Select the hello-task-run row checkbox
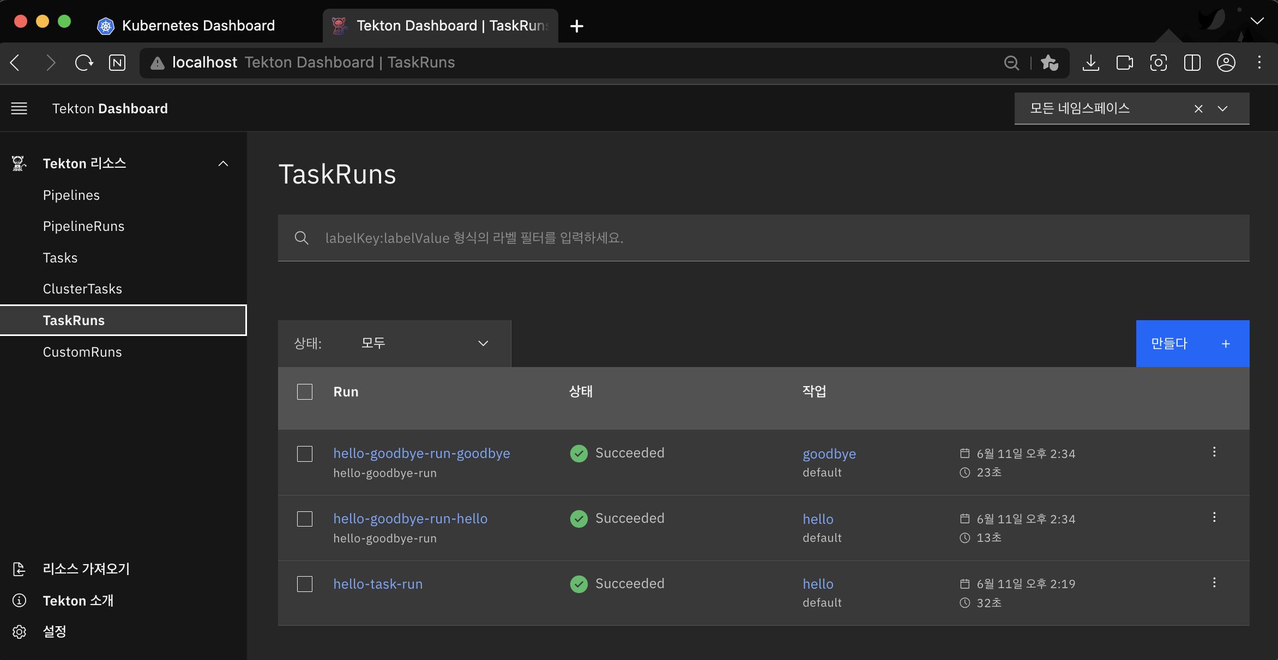 click(x=305, y=584)
